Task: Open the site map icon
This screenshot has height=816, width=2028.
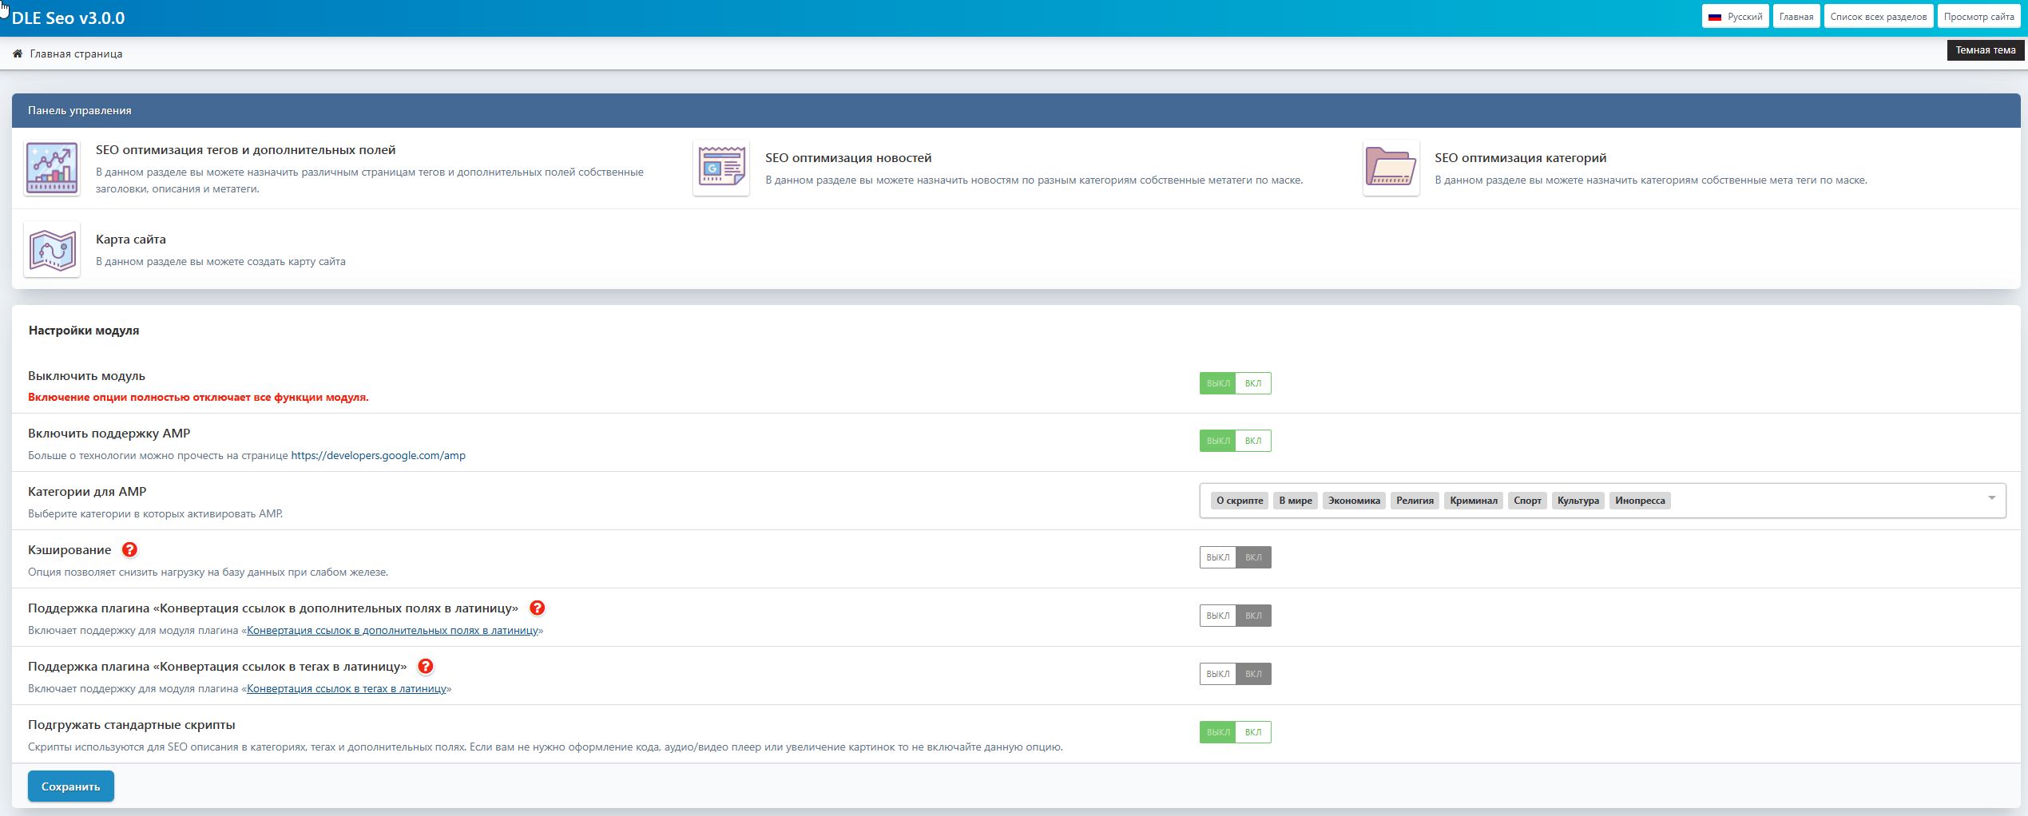Action: point(52,250)
